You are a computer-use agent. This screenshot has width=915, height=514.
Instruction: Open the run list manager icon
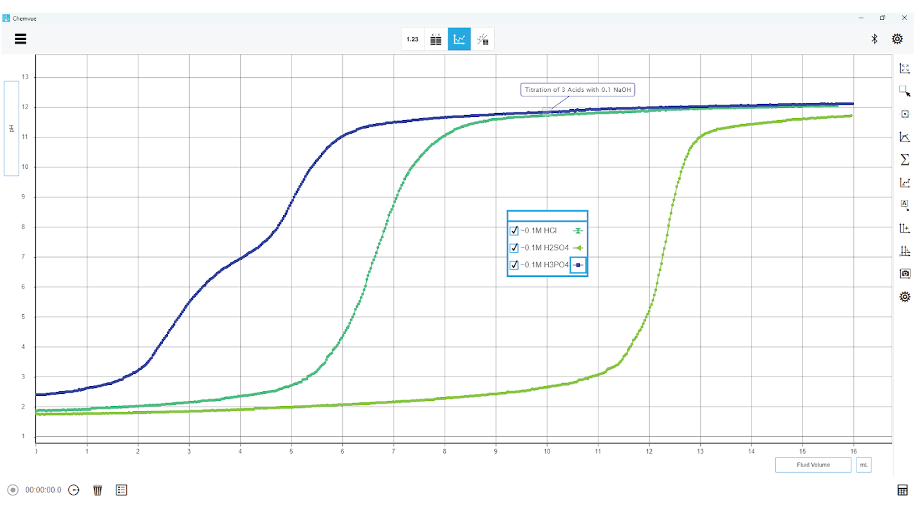coord(122,490)
